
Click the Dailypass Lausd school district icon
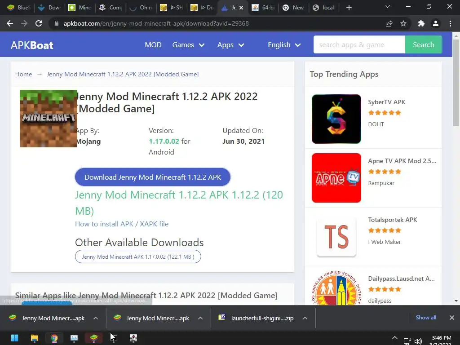point(336,287)
